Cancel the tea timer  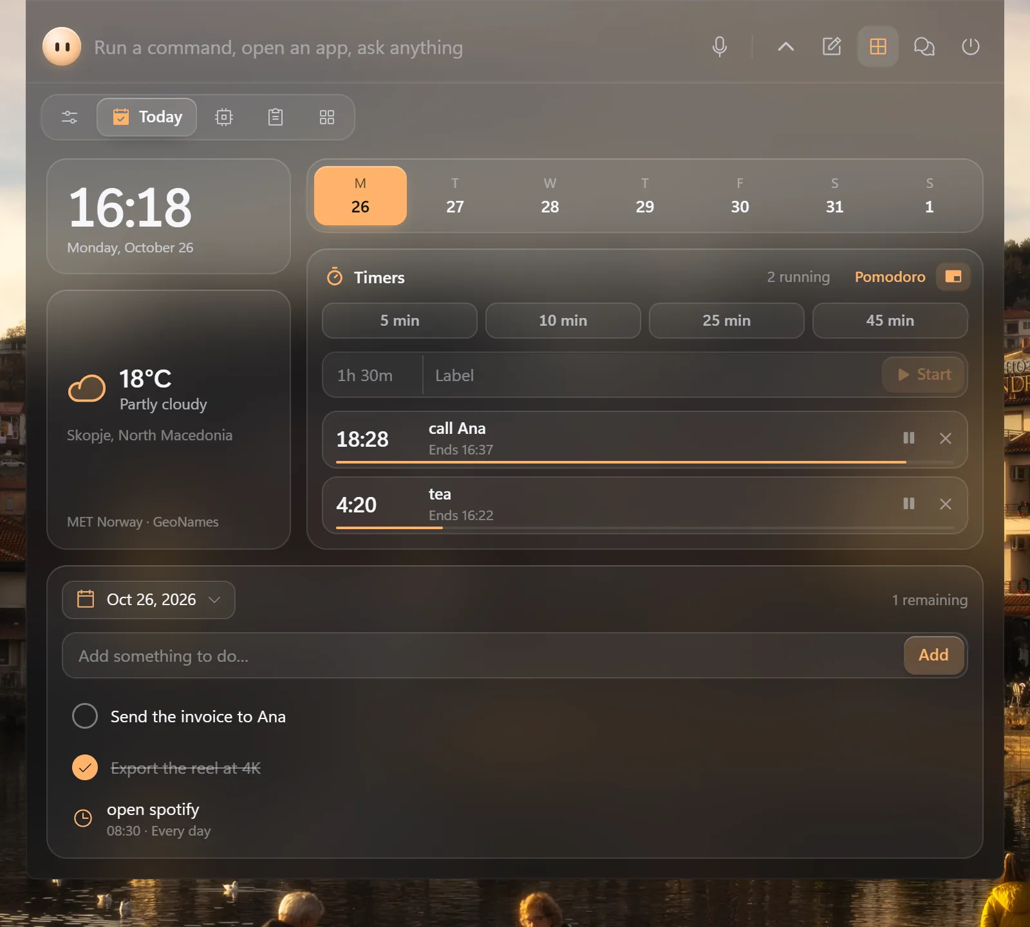coord(946,504)
